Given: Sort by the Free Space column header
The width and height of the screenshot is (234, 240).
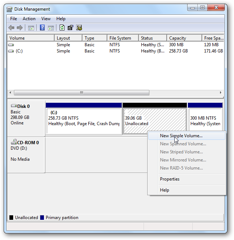Looking at the screenshot, I should pos(213,38).
